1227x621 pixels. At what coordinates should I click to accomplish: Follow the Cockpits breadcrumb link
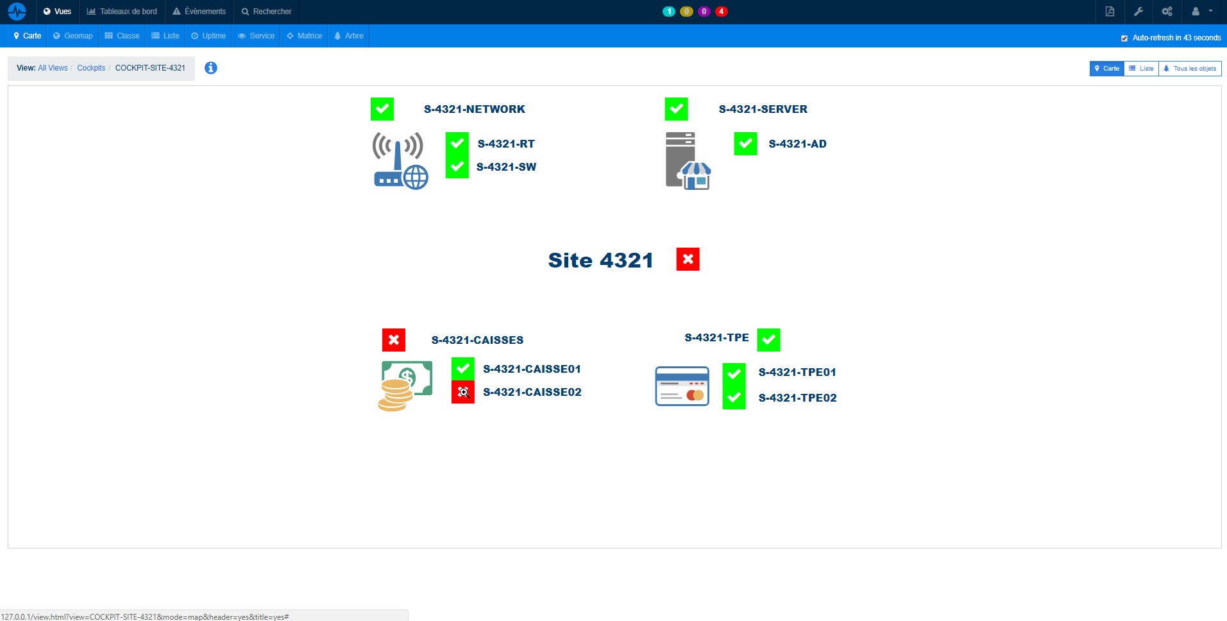tap(91, 68)
